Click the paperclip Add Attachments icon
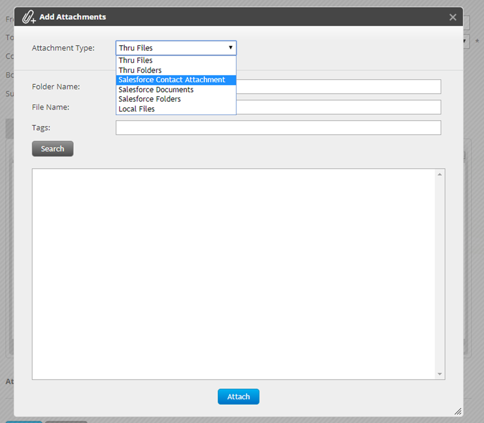The width and height of the screenshot is (484, 423). click(x=29, y=18)
